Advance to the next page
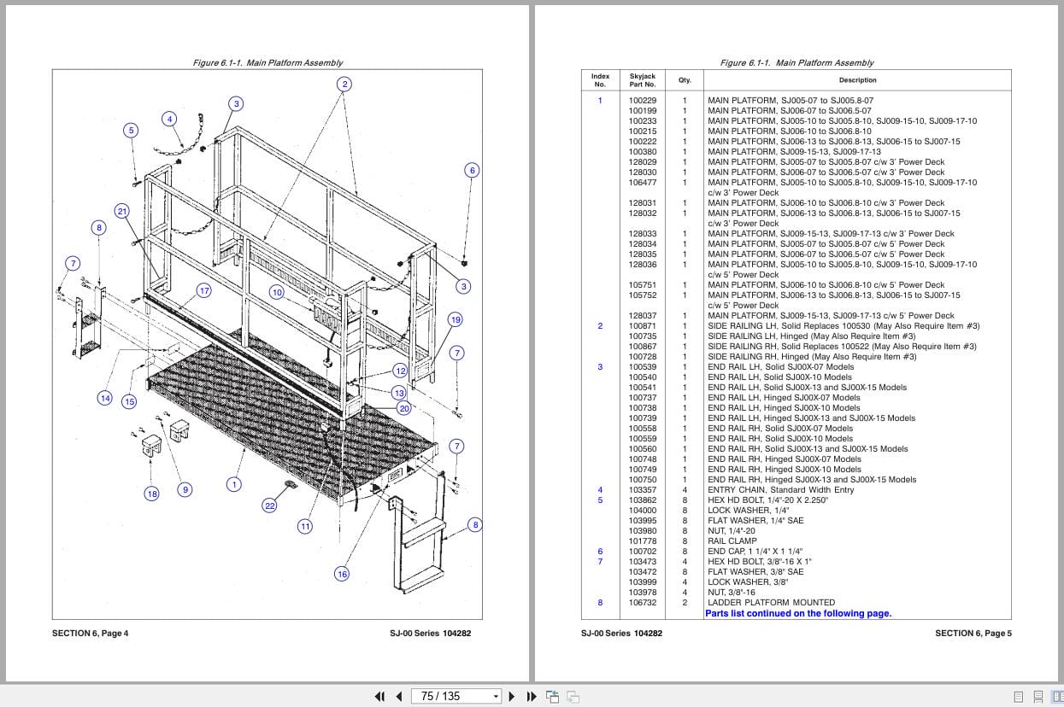Viewport: 1064px width, 707px height. point(511,696)
